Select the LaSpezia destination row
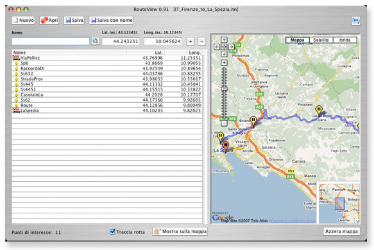 107,110
